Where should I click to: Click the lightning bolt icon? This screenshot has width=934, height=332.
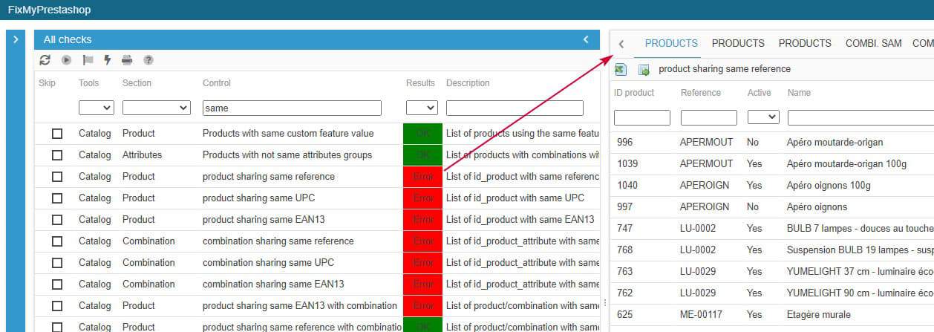107,60
